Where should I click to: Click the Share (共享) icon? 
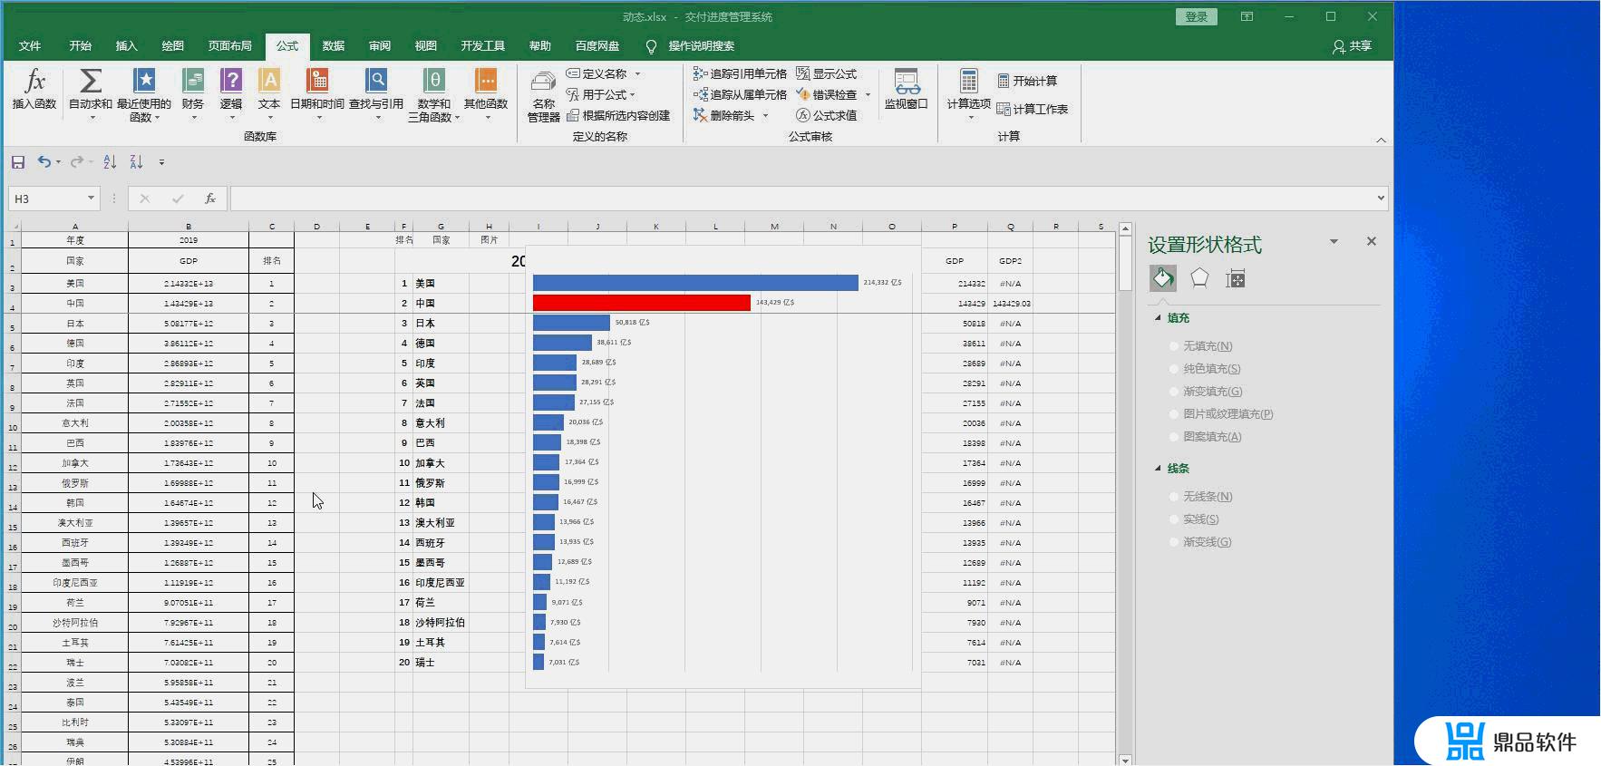[x=1352, y=46]
